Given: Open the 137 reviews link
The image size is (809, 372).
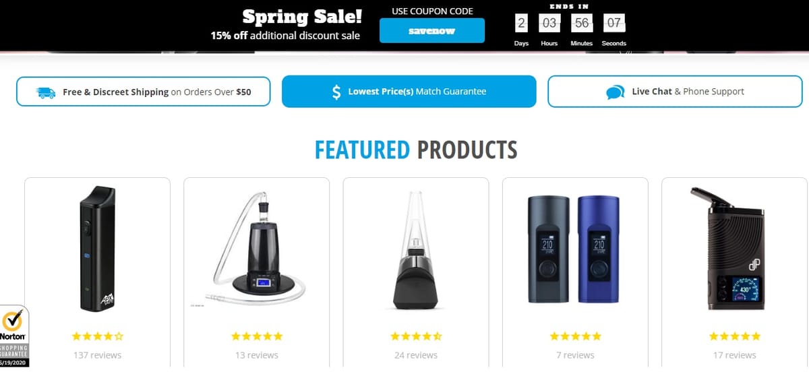Looking at the screenshot, I should click(98, 355).
